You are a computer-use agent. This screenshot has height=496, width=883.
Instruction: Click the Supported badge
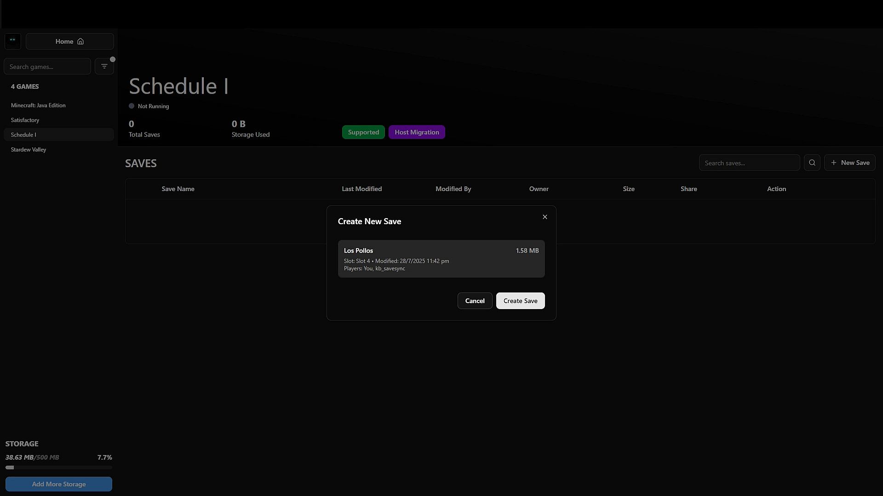click(x=363, y=132)
